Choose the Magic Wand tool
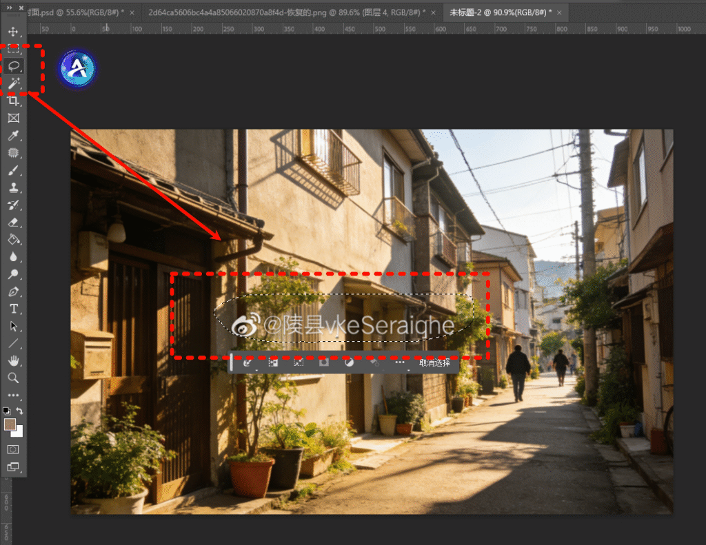The height and width of the screenshot is (545, 706). point(13,83)
